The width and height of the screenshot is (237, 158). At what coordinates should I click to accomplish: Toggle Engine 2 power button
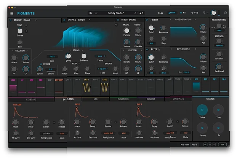pos(64,20)
